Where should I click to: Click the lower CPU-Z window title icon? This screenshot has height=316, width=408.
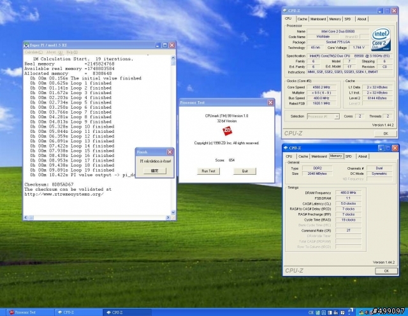coord(286,148)
